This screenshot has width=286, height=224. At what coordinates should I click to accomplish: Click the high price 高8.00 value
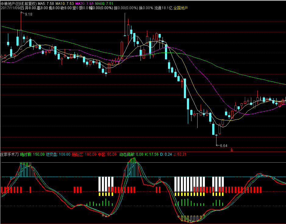point(42,8)
